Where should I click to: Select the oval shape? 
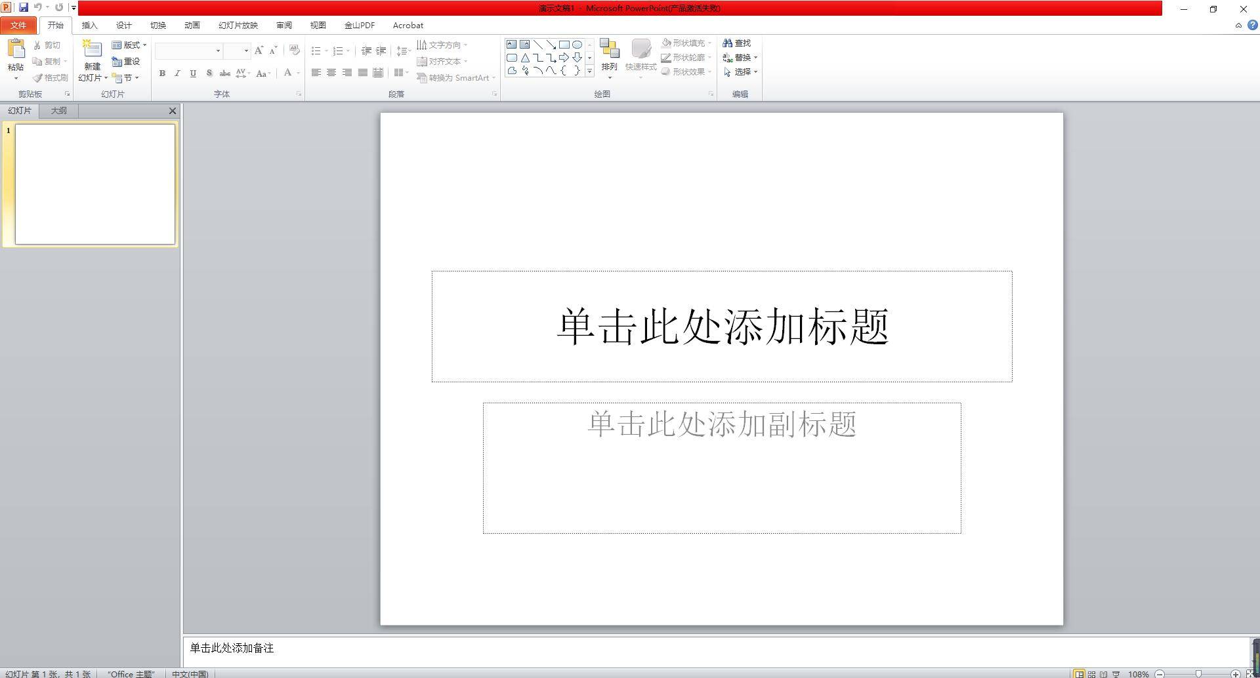coord(577,45)
